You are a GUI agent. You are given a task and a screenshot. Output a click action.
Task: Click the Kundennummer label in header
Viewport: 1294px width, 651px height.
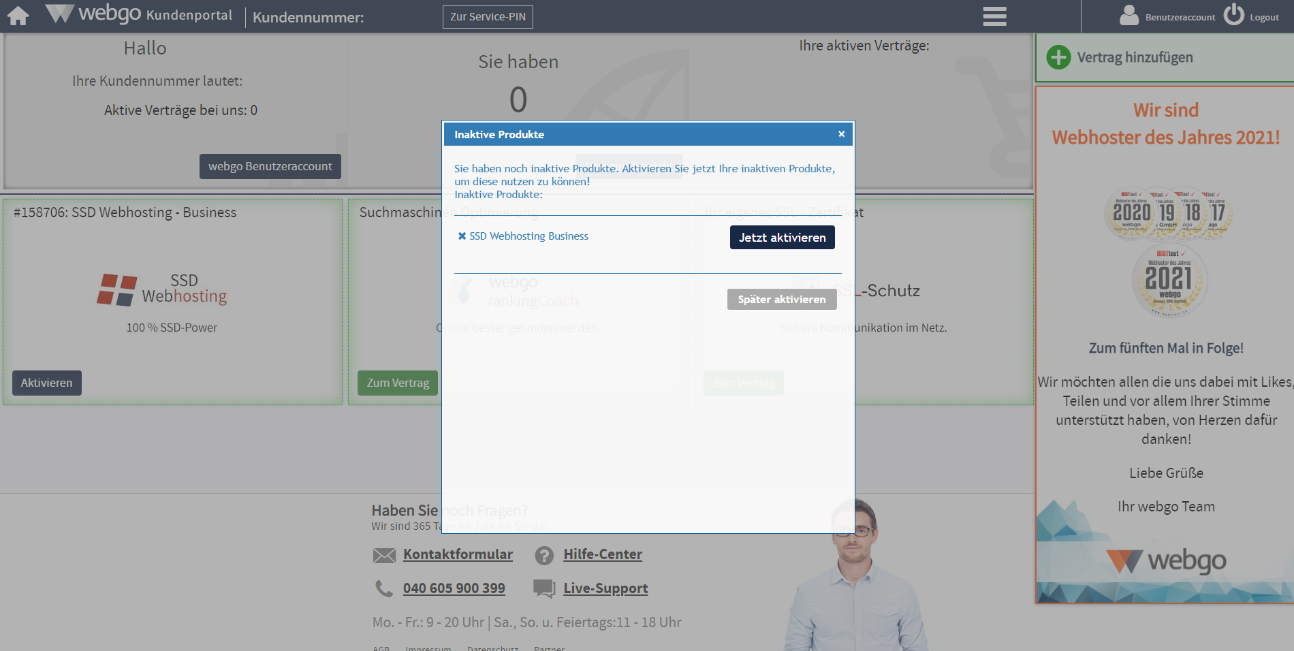(x=308, y=17)
